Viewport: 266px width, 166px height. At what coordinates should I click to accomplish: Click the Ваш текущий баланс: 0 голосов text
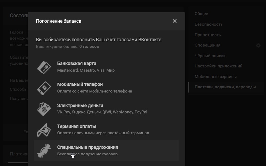(x=67, y=47)
